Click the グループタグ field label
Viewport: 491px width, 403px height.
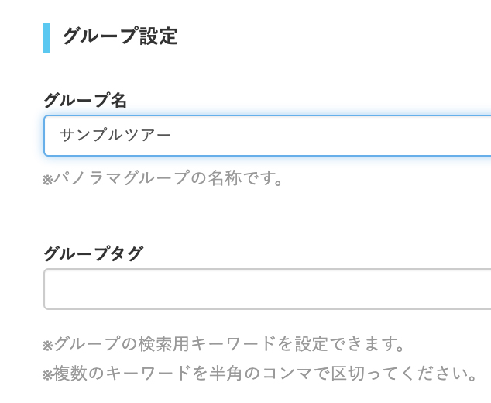click(x=94, y=253)
